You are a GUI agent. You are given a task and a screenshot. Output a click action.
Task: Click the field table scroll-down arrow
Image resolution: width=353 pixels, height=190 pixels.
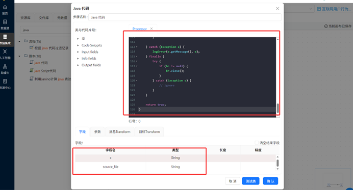[x=278, y=169]
